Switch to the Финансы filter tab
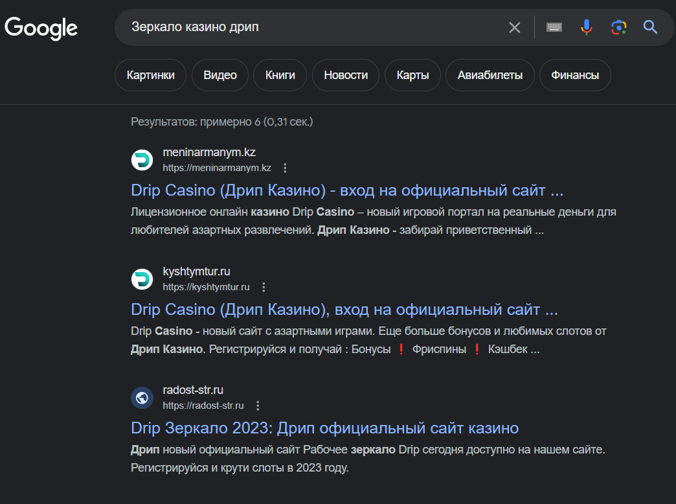This screenshot has height=504, width=676. pyautogui.click(x=575, y=75)
